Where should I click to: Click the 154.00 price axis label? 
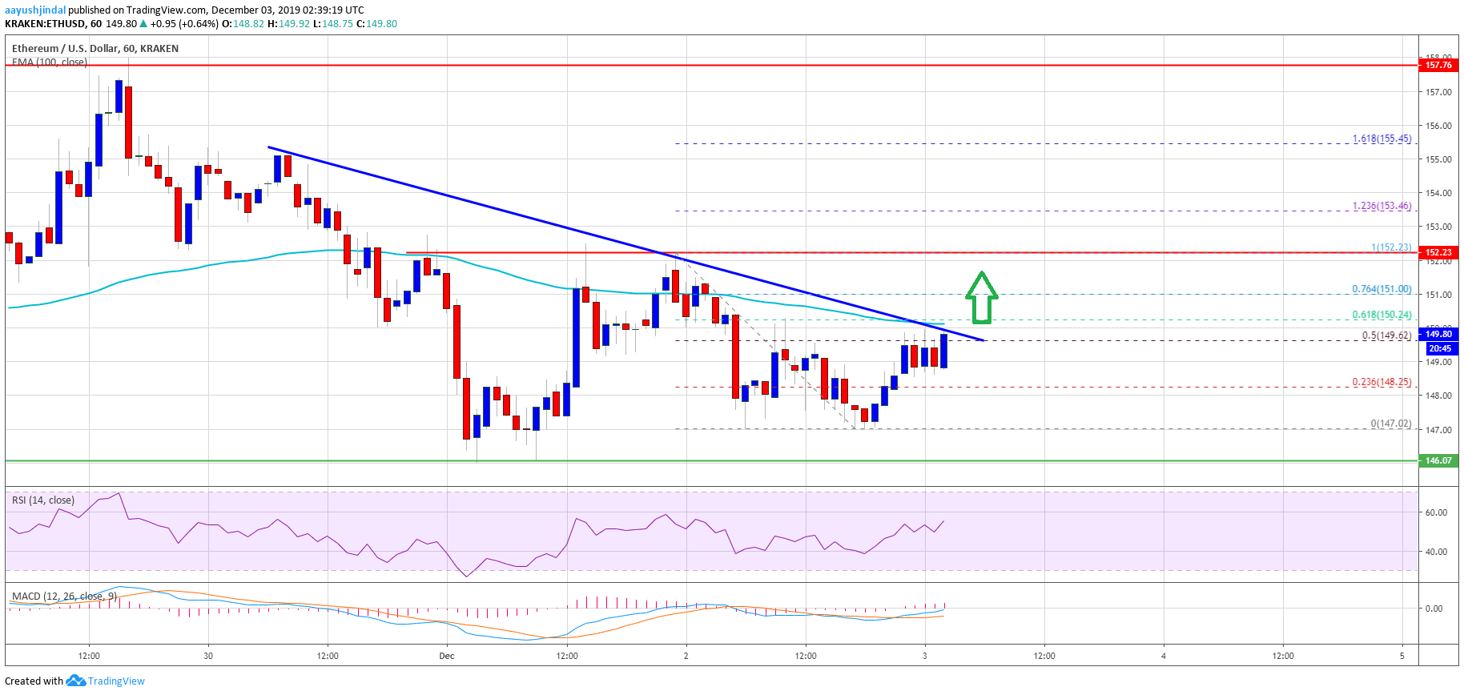click(1438, 193)
